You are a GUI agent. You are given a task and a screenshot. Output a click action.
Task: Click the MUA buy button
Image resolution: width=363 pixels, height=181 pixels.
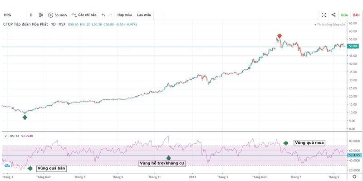pyautogui.click(x=344, y=15)
